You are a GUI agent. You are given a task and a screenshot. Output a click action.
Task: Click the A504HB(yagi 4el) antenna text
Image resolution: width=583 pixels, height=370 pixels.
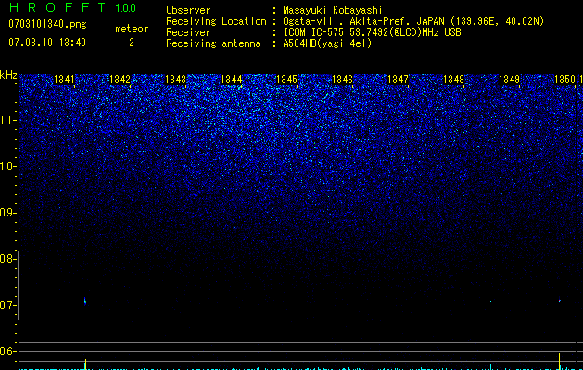pos(327,43)
